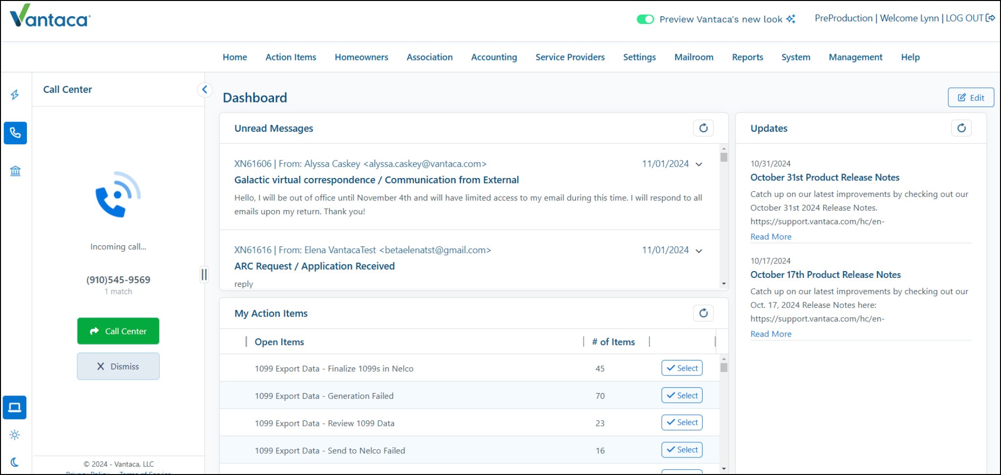Expand the XN61606 message chevron
The image size is (1001, 475).
[699, 164]
